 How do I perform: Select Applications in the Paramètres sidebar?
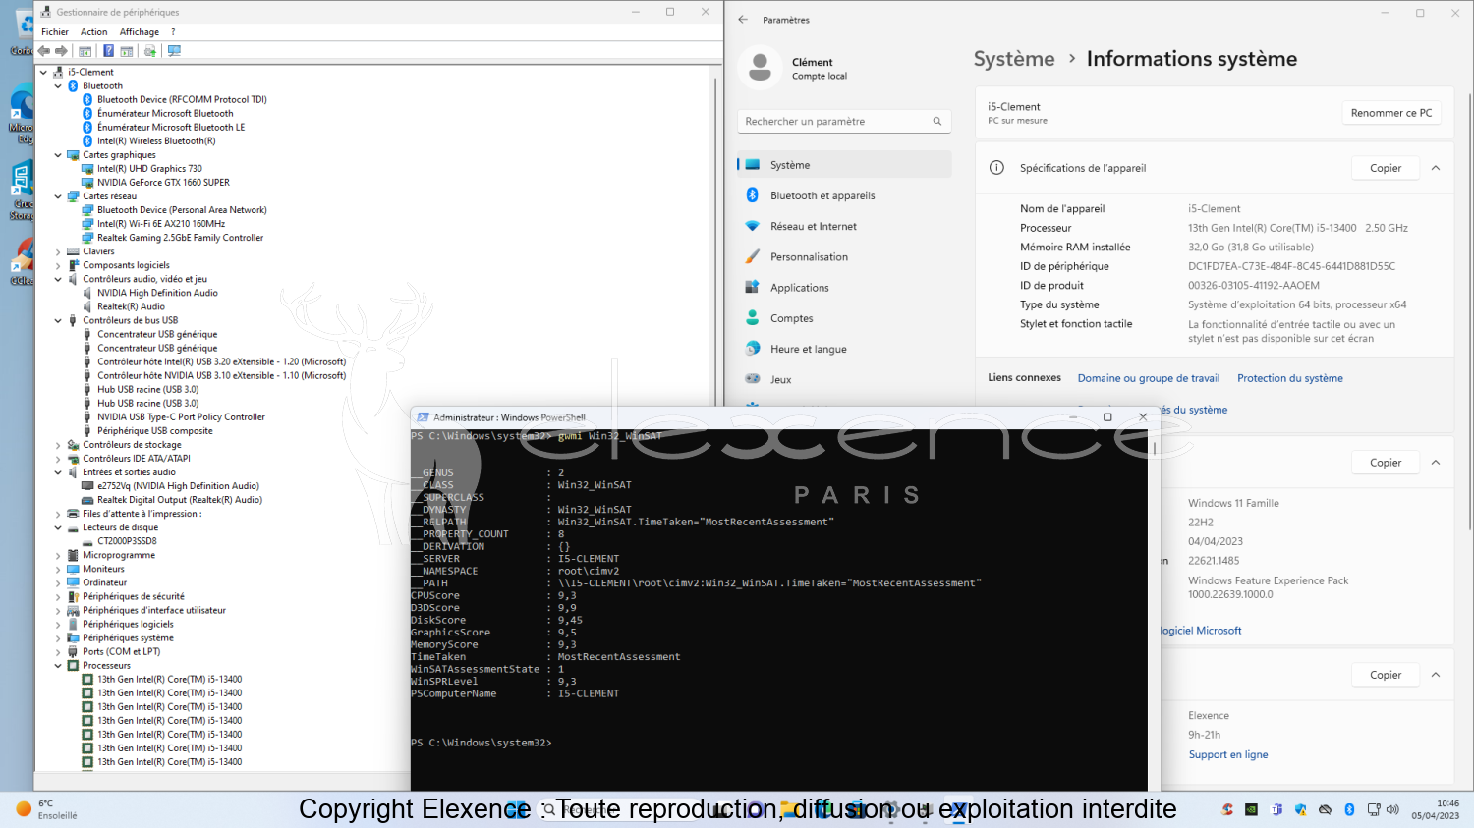(x=845, y=288)
